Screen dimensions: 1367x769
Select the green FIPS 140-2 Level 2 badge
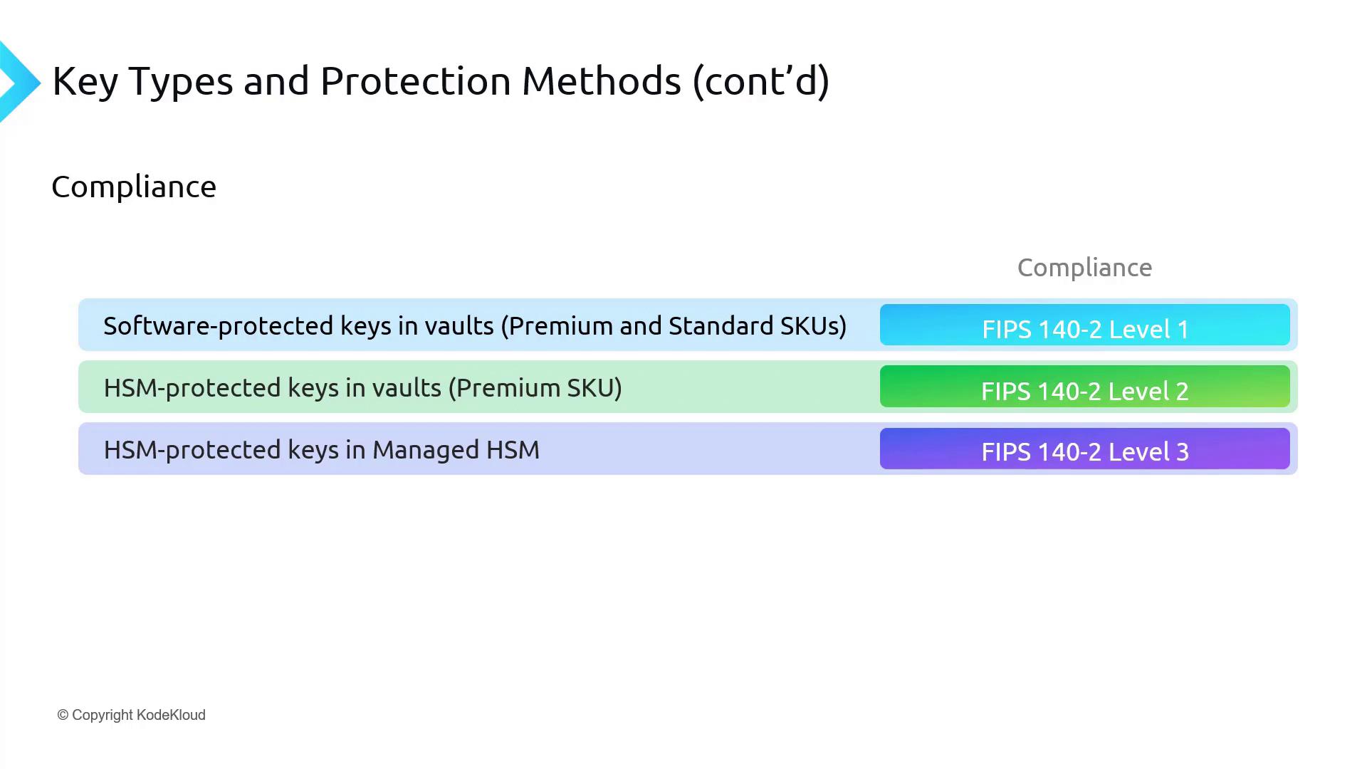tap(1084, 388)
